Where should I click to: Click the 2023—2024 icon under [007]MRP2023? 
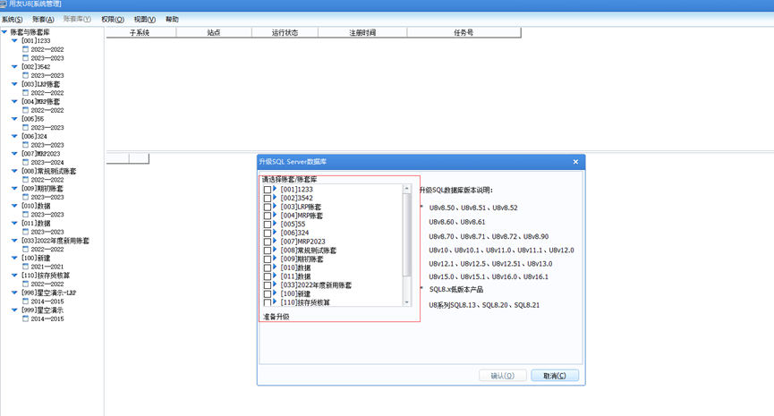26,162
